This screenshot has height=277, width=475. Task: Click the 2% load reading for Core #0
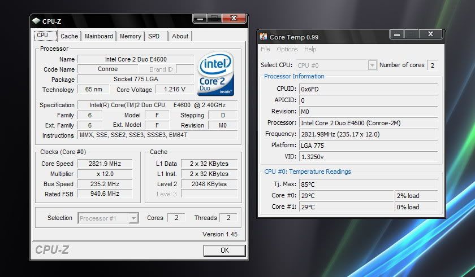pyautogui.click(x=416, y=196)
